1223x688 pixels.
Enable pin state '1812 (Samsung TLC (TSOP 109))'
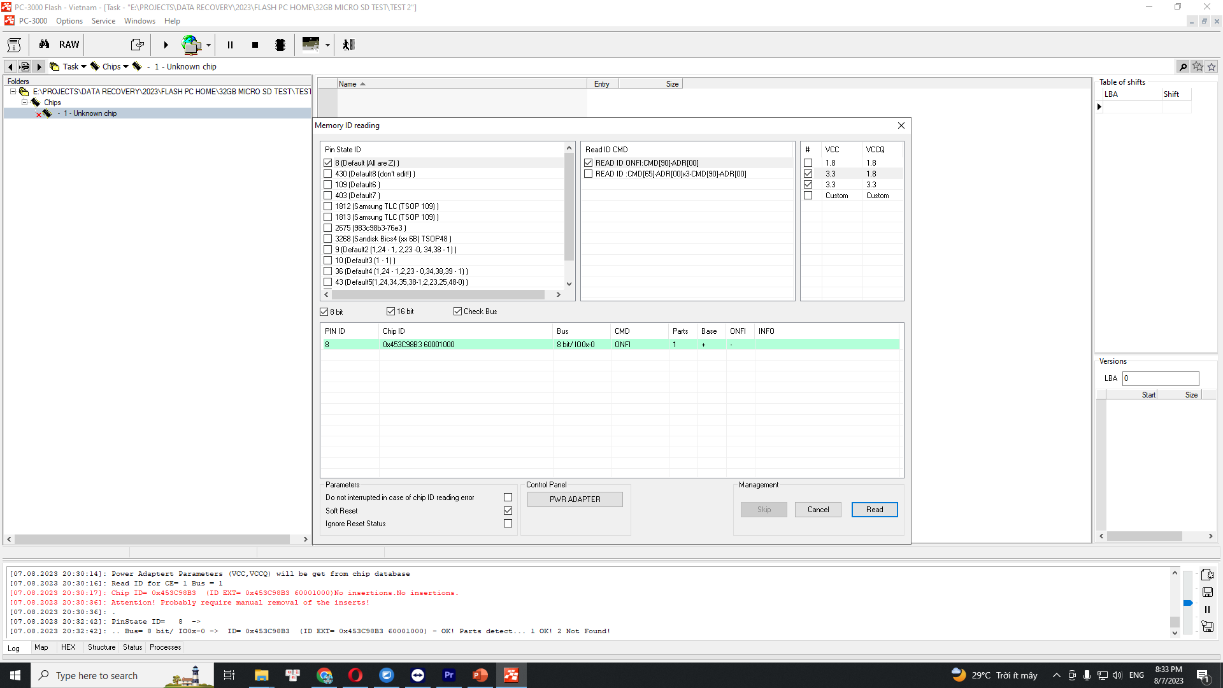coord(327,206)
